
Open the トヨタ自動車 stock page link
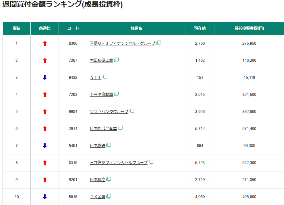click(101, 94)
